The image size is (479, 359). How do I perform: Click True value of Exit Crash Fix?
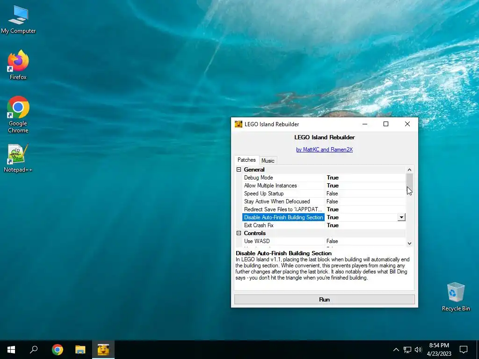pos(333,225)
